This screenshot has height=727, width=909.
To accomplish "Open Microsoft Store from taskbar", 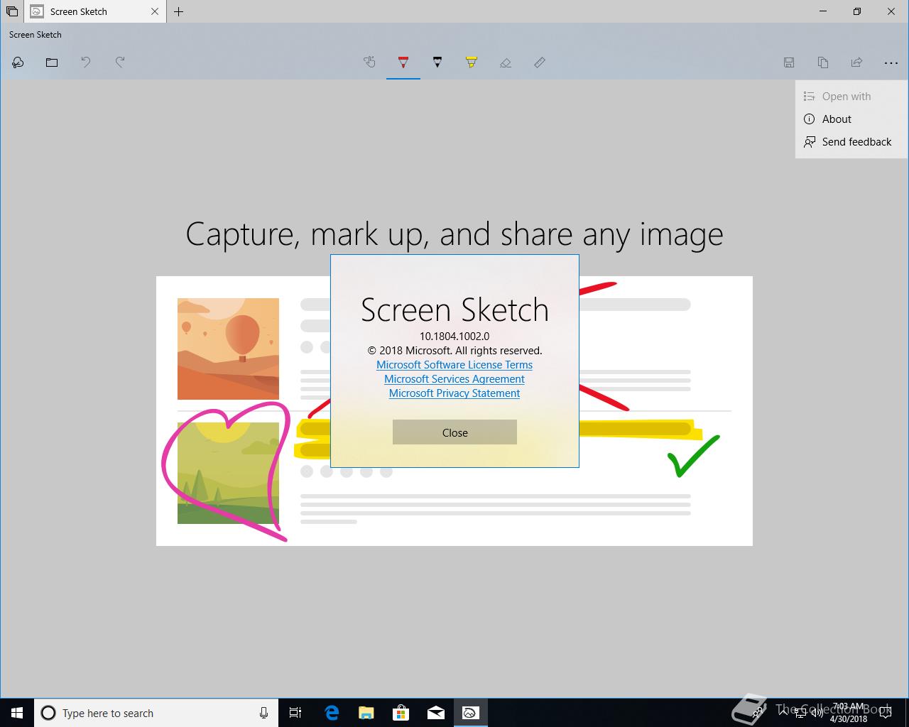I will coord(401,713).
